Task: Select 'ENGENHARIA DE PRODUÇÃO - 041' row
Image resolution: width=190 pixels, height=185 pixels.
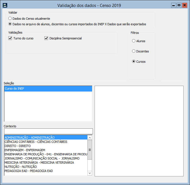Action: coord(46,154)
